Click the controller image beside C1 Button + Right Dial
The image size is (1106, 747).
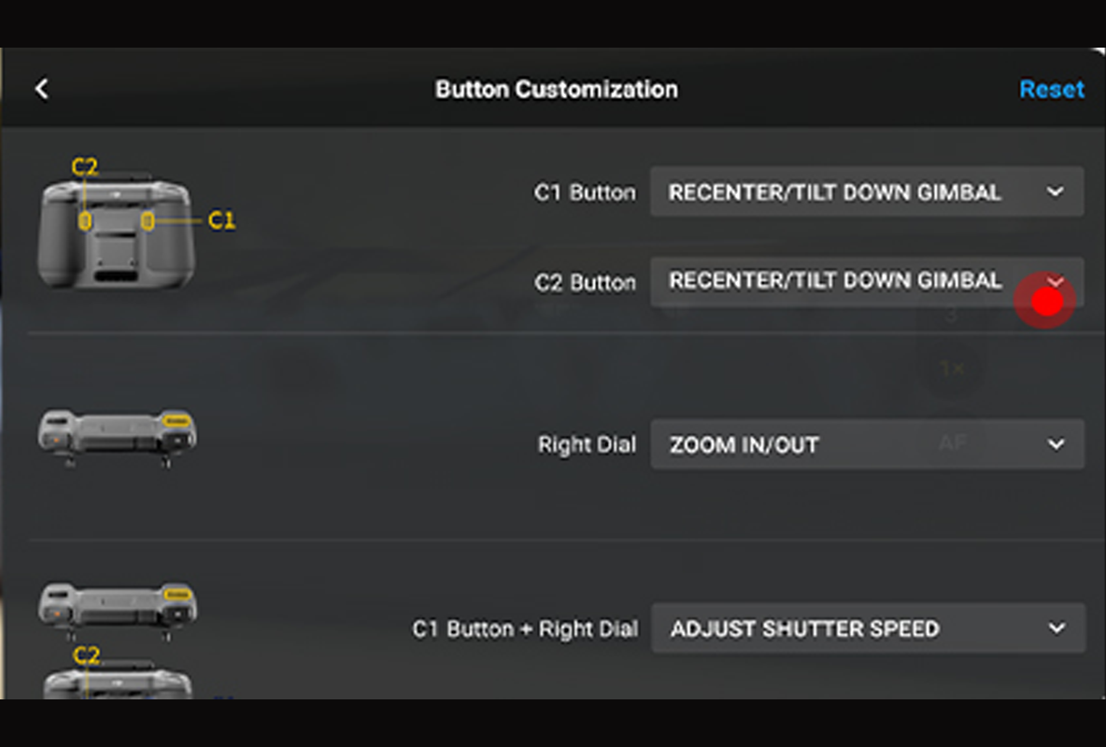pos(117,607)
